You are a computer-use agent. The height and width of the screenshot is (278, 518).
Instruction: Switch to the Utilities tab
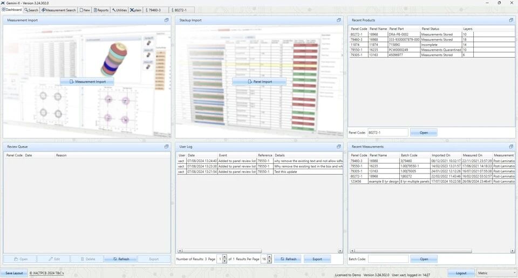[119, 10]
